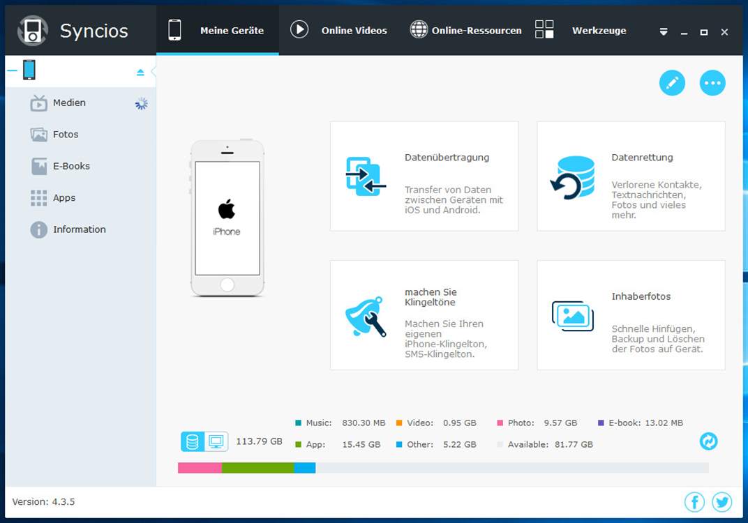748x523 pixels.
Task: Click the Medien TV icon
Action: coord(38,103)
